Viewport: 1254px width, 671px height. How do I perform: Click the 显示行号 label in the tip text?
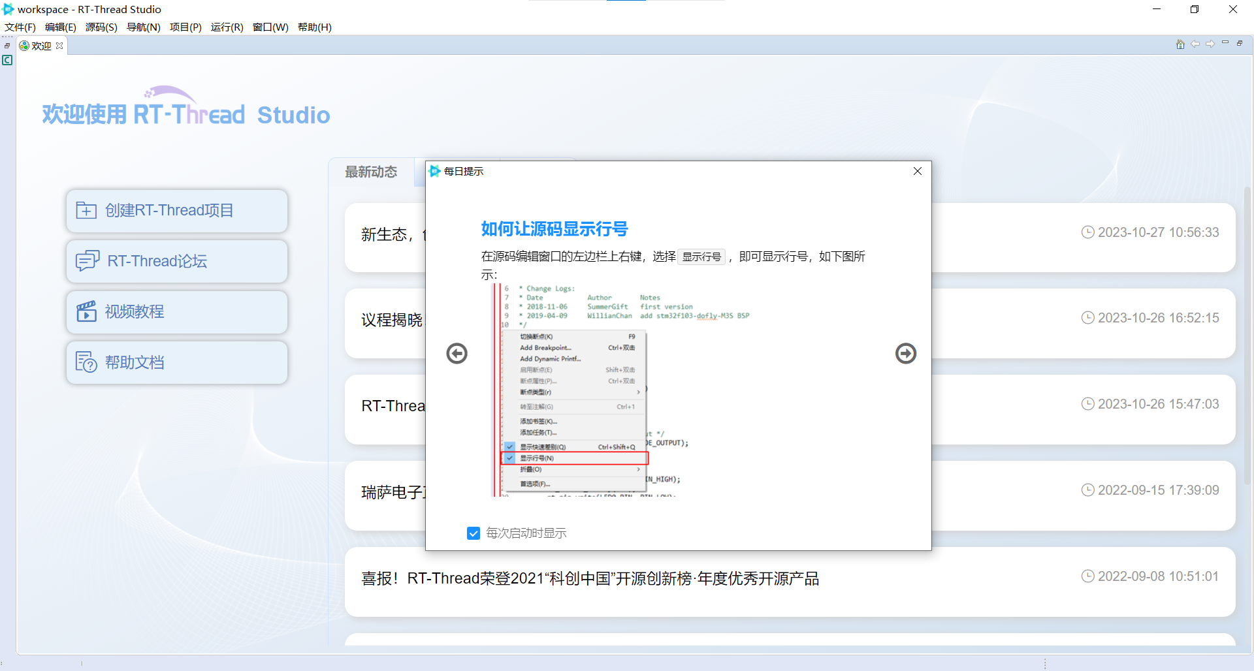[x=701, y=257]
